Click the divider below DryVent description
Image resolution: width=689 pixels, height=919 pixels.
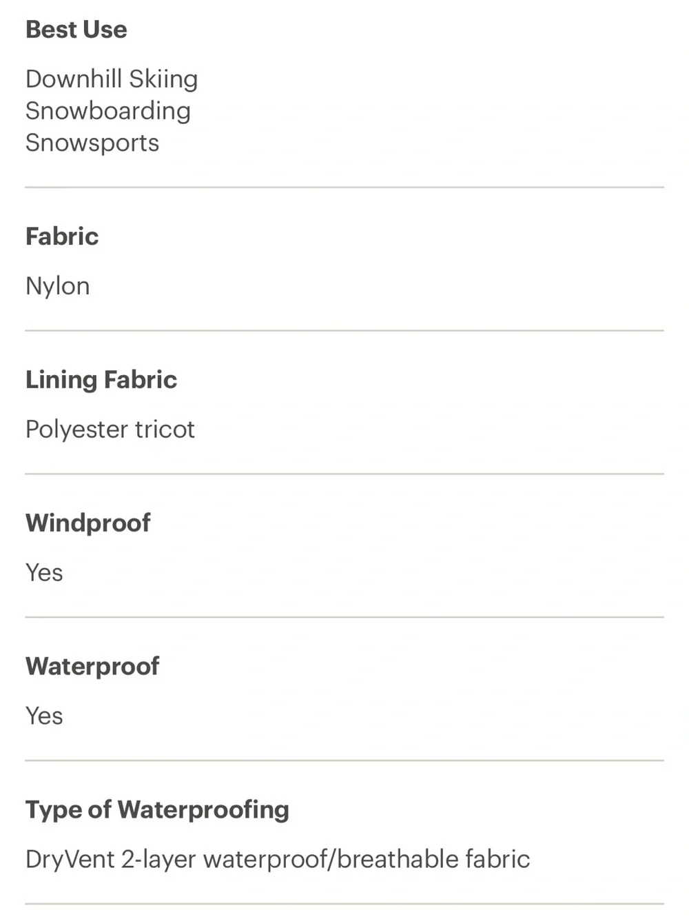[344, 904]
